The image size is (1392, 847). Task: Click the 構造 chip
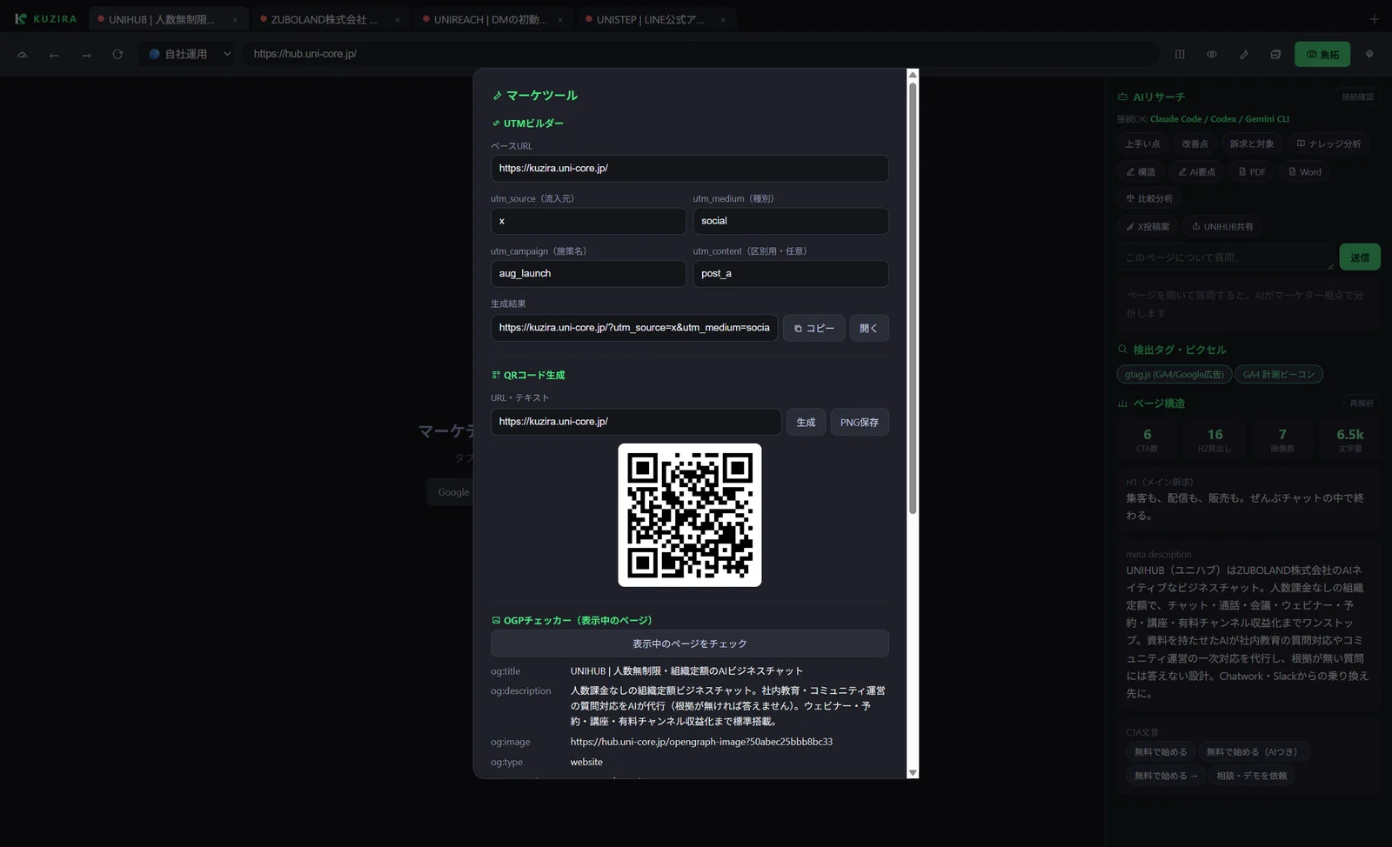coord(1141,172)
